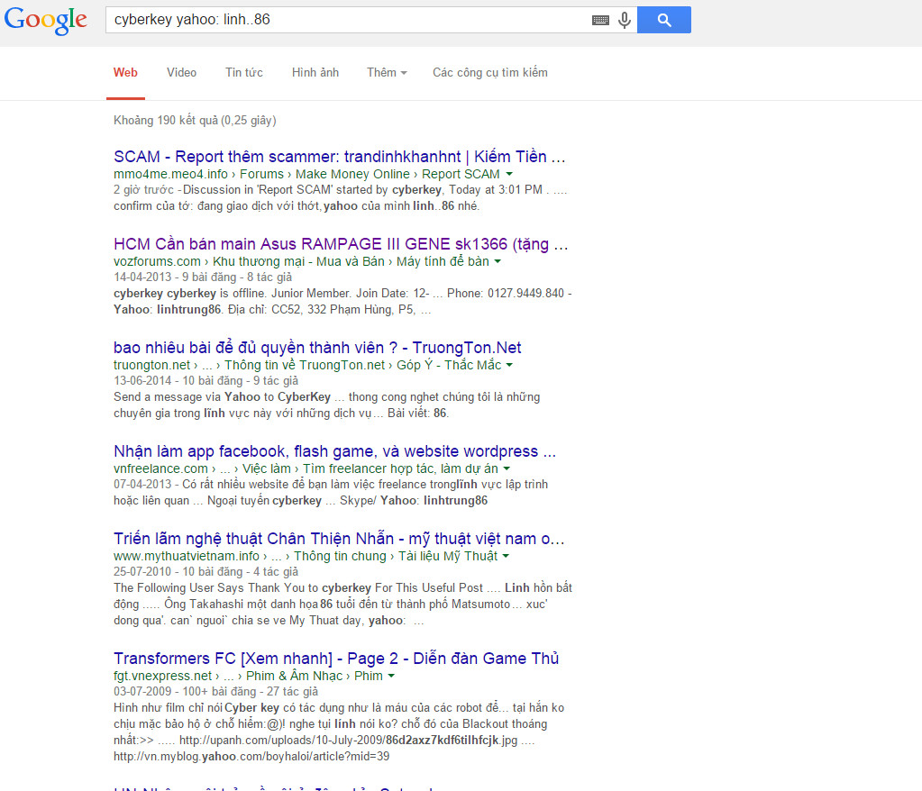The height and width of the screenshot is (791, 922).
Task: Switch to the Hình ảnh tab
Action: [x=315, y=73]
